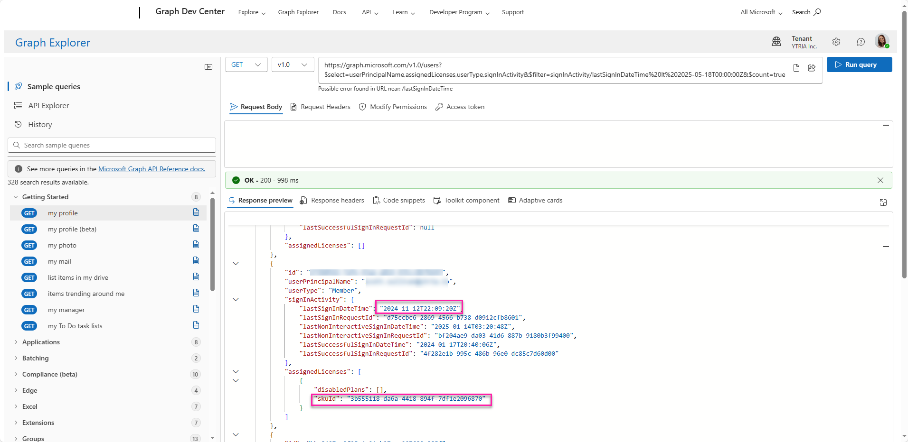Select the Response preview tab

click(260, 201)
